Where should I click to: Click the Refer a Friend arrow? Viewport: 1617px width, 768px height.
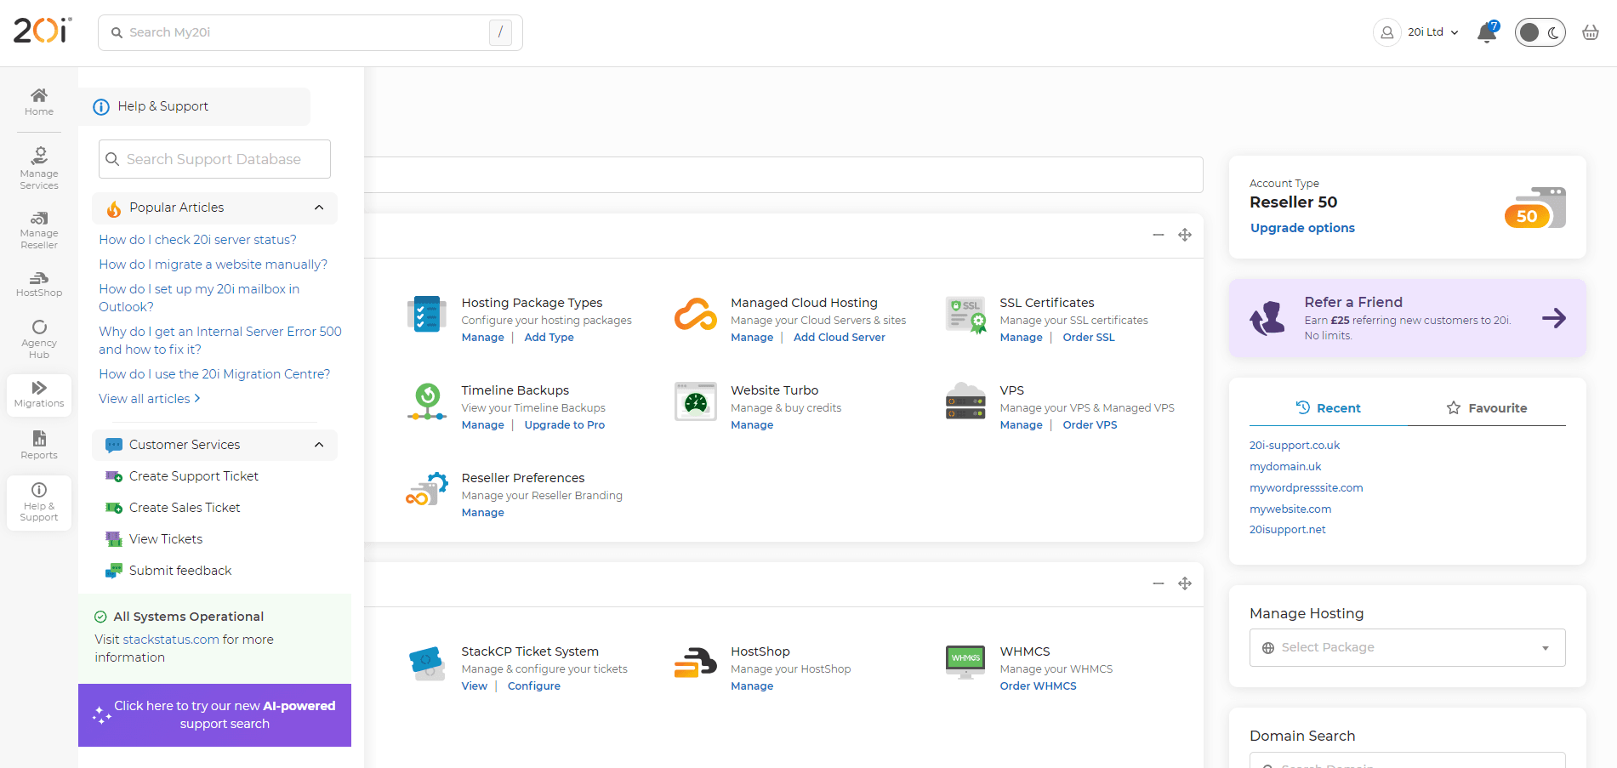[x=1554, y=318]
